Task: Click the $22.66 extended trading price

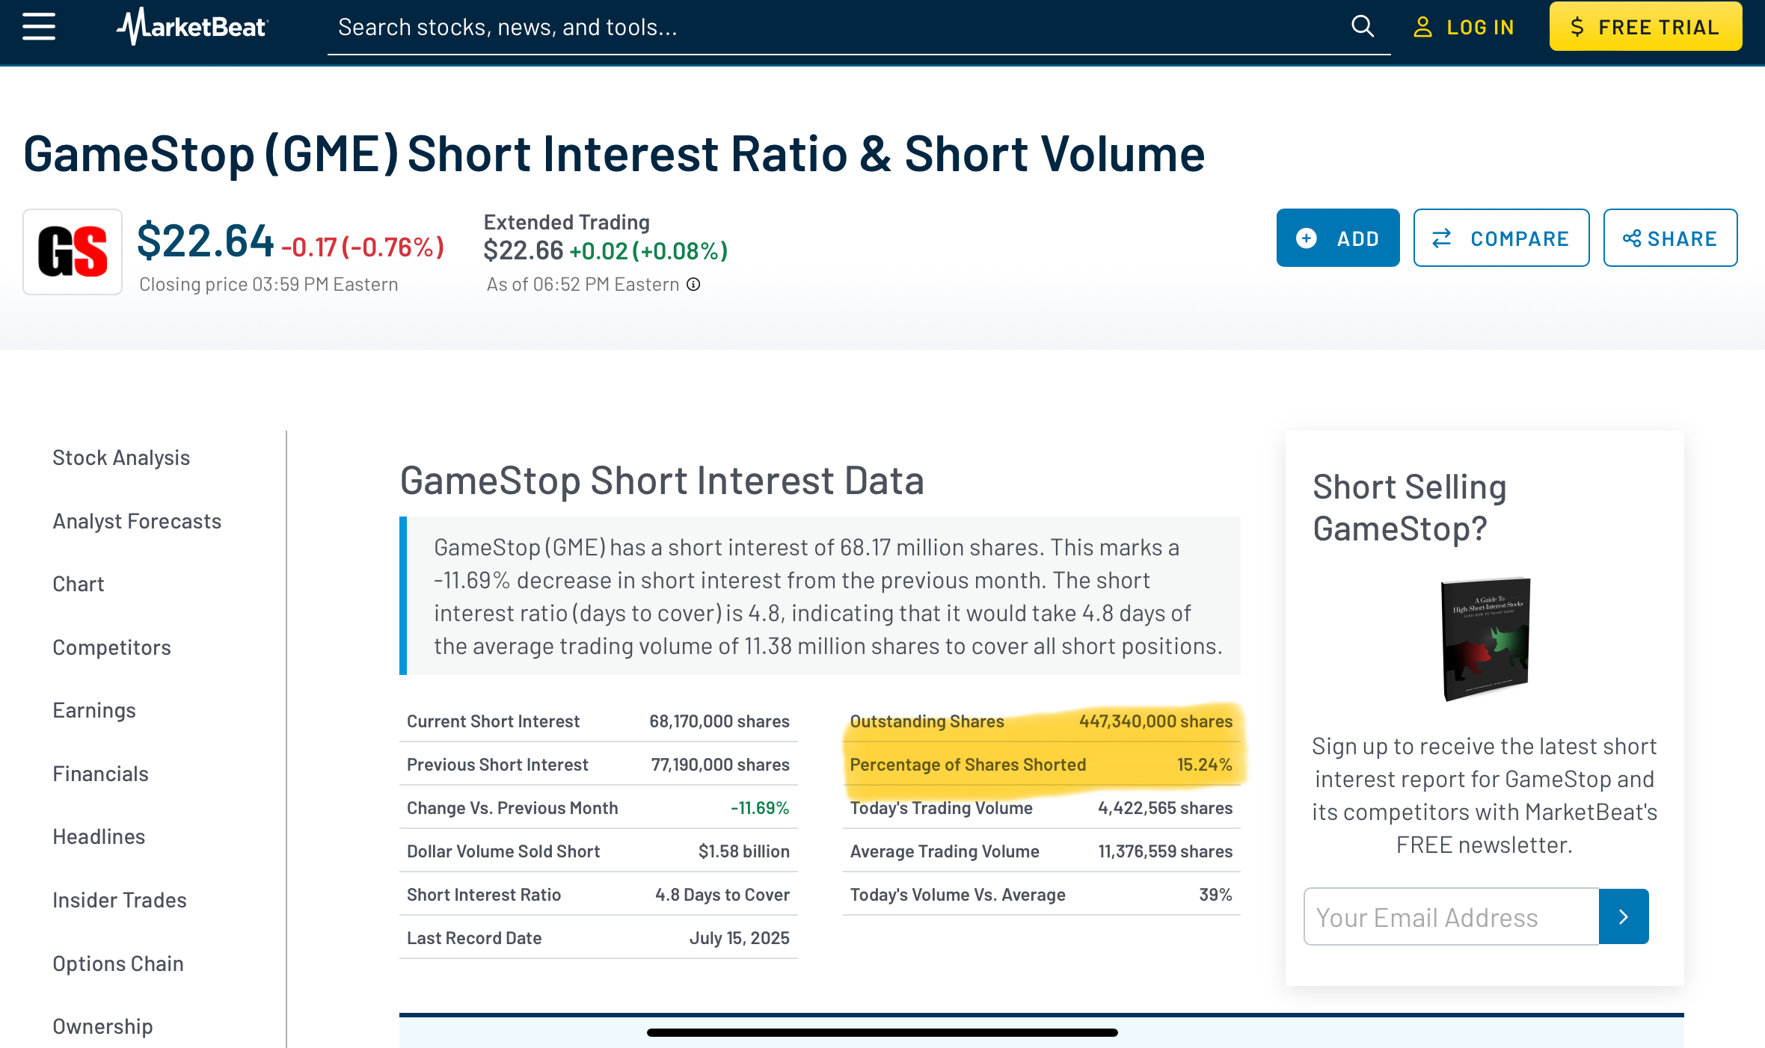Action: pos(524,250)
